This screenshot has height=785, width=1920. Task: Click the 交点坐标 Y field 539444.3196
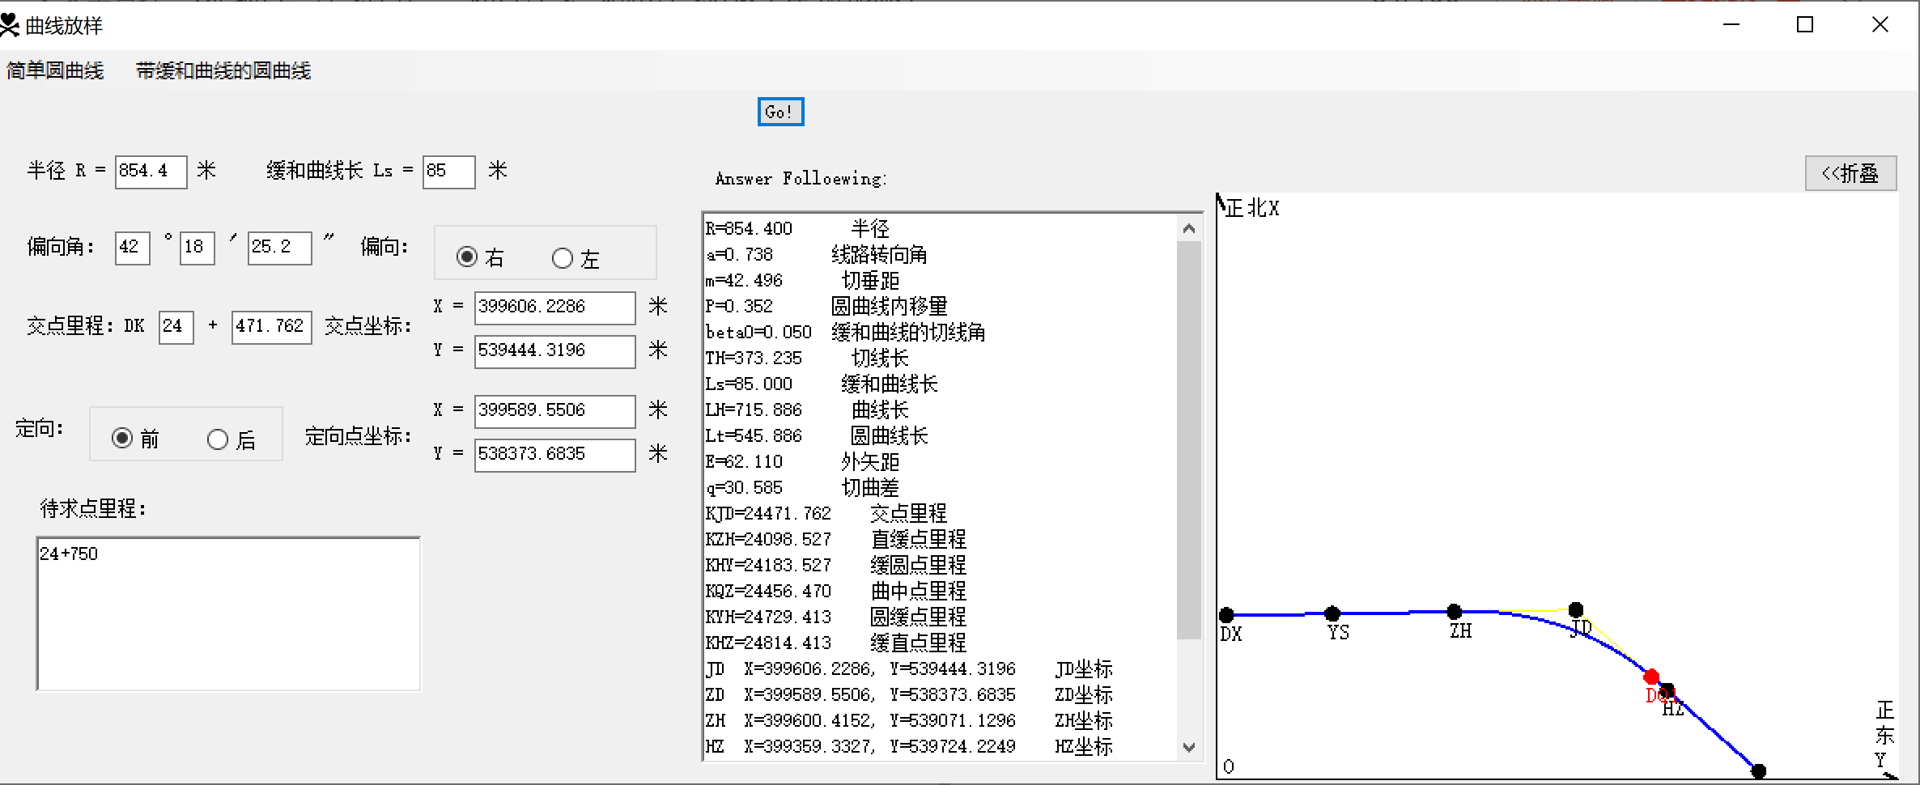tap(554, 351)
